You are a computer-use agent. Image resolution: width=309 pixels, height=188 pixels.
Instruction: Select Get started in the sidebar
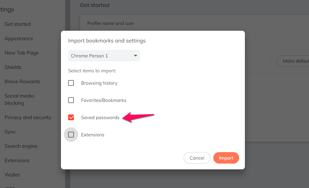click(x=18, y=24)
